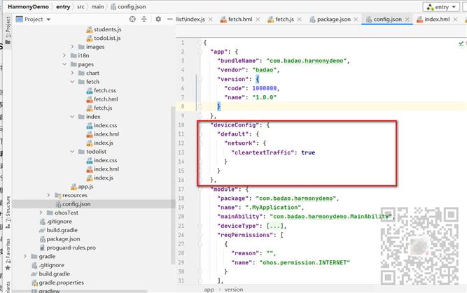Click the collapse all icon in Project panel
This screenshot has width=467, height=293.
click(x=144, y=20)
